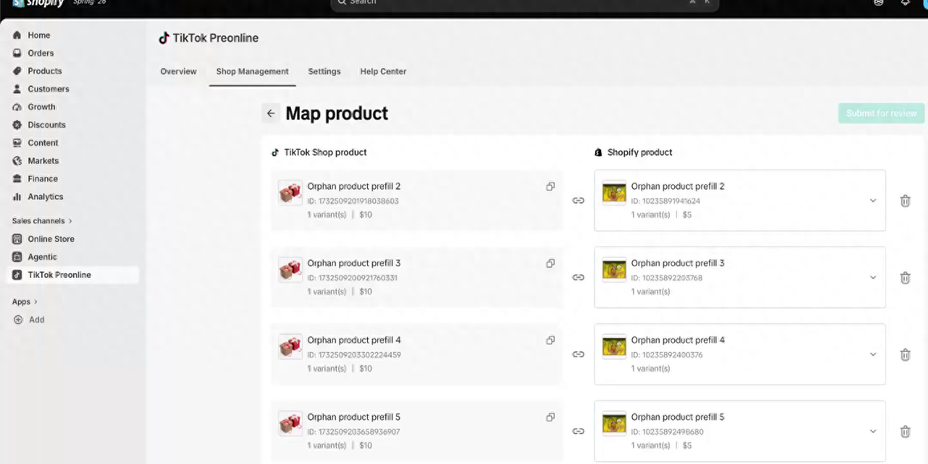The height and width of the screenshot is (464, 928).
Task: Switch to the Shop Management tab
Action: coord(253,72)
